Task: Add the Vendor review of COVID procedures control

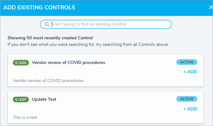Action: [190, 72]
